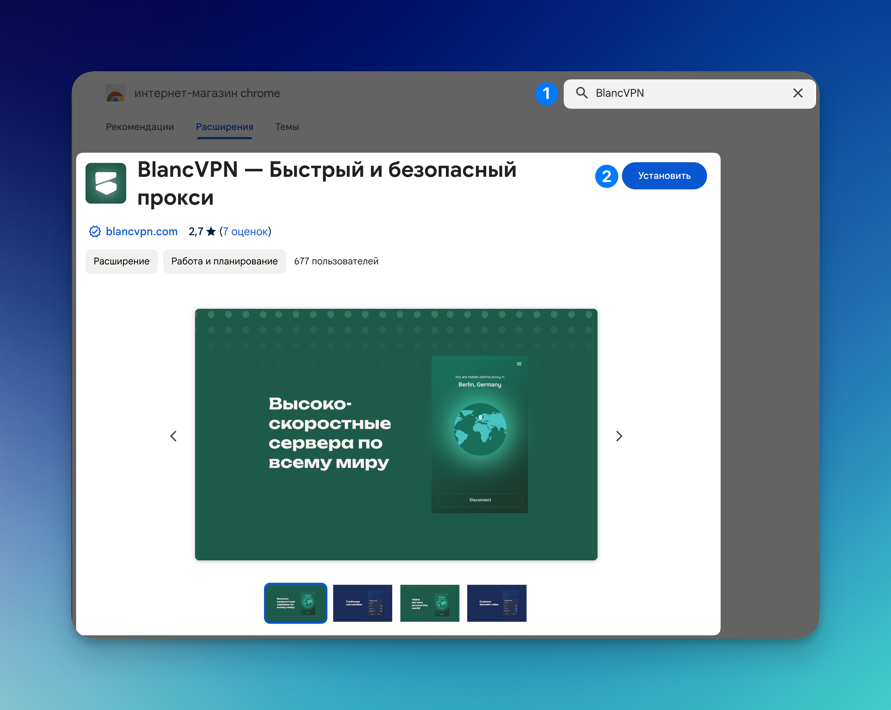The width and height of the screenshot is (891, 710).
Task: Open the blancvpn.com publisher link
Action: tap(142, 231)
